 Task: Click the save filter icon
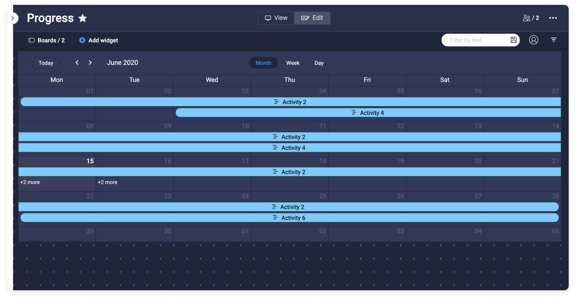(x=514, y=40)
